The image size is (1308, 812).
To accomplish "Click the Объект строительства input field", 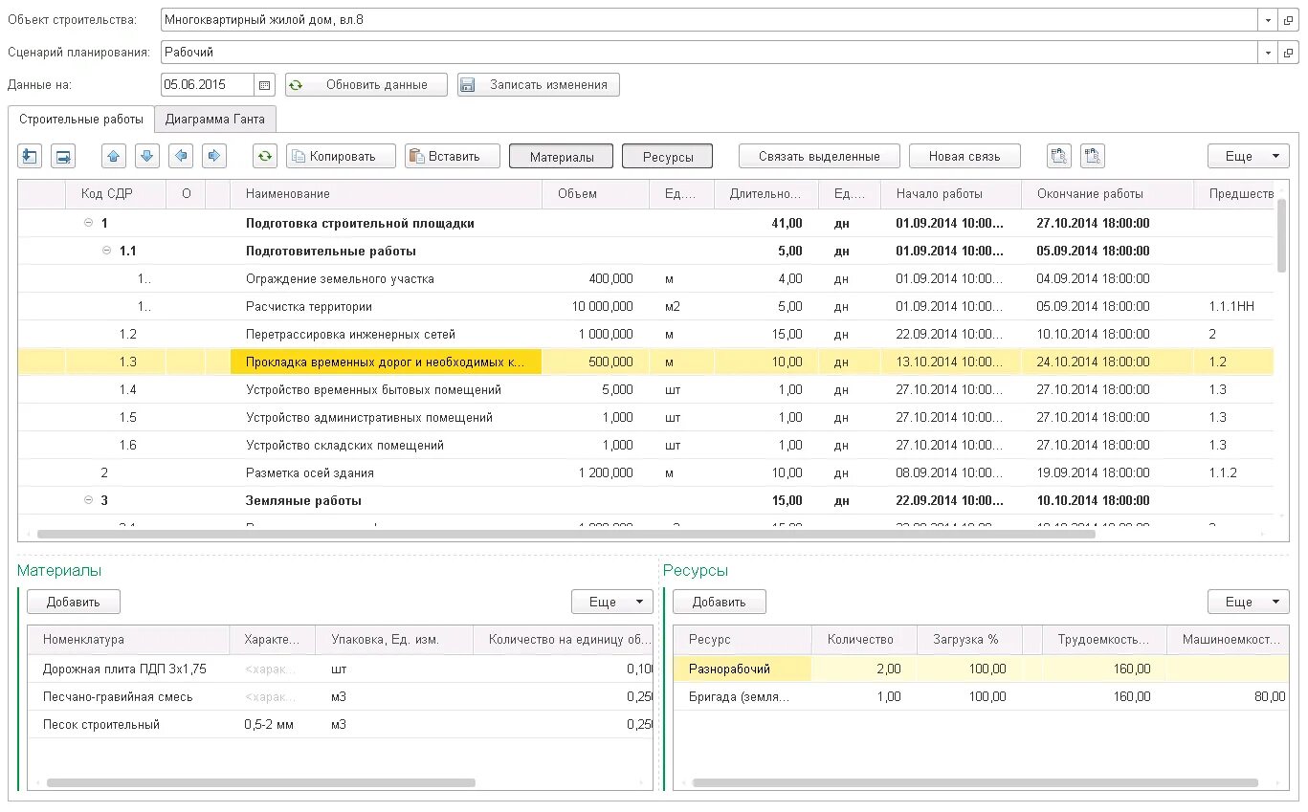I will click(708, 20).
